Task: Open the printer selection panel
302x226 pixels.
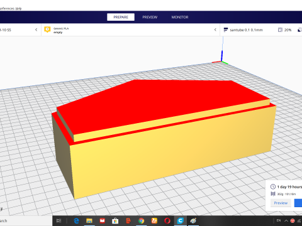Action: pos(20,30)
